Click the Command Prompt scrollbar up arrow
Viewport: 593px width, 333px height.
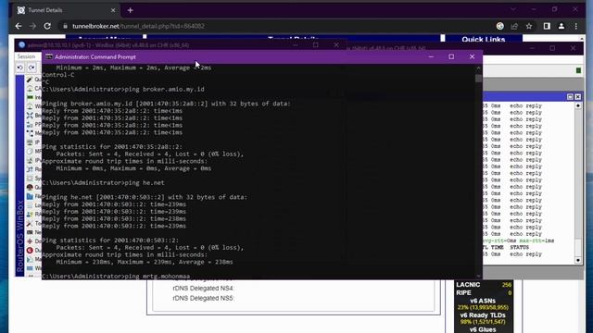478,68
